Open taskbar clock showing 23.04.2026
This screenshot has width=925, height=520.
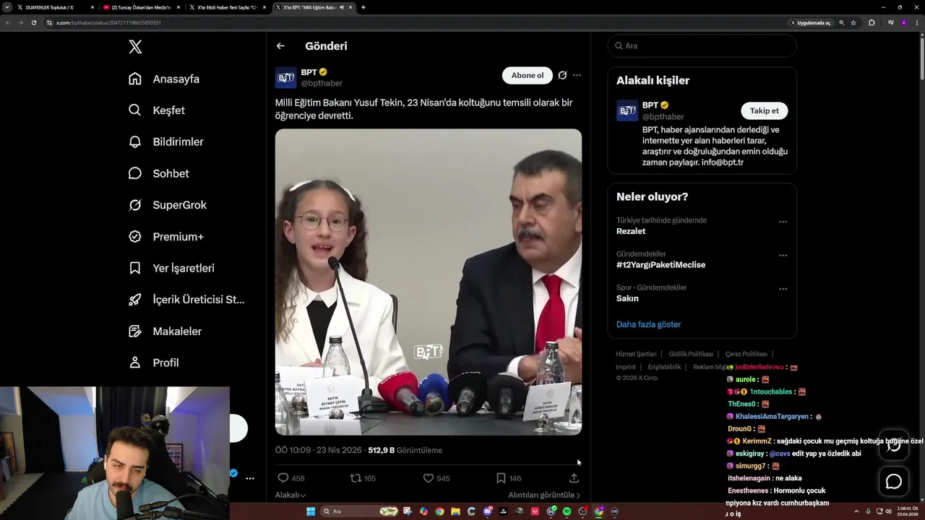[907, 511]
